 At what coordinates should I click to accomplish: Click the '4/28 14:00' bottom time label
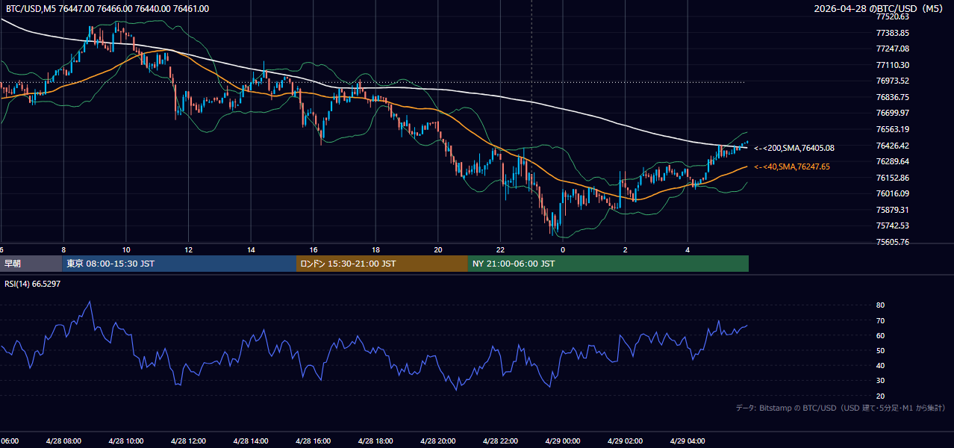pos(251,441)
